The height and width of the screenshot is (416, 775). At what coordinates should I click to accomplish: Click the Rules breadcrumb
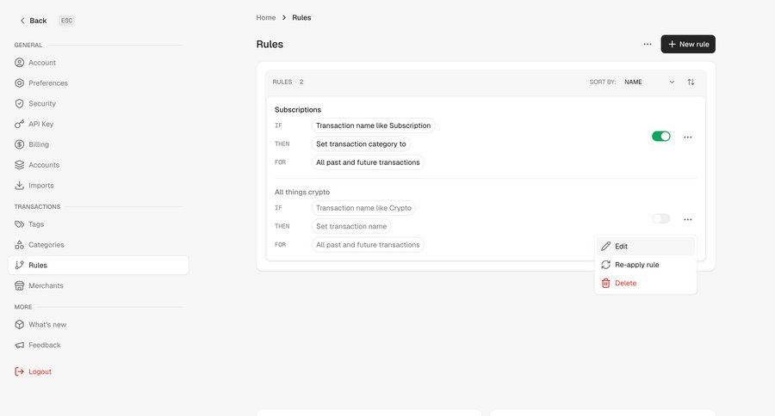tap(301, 18)
